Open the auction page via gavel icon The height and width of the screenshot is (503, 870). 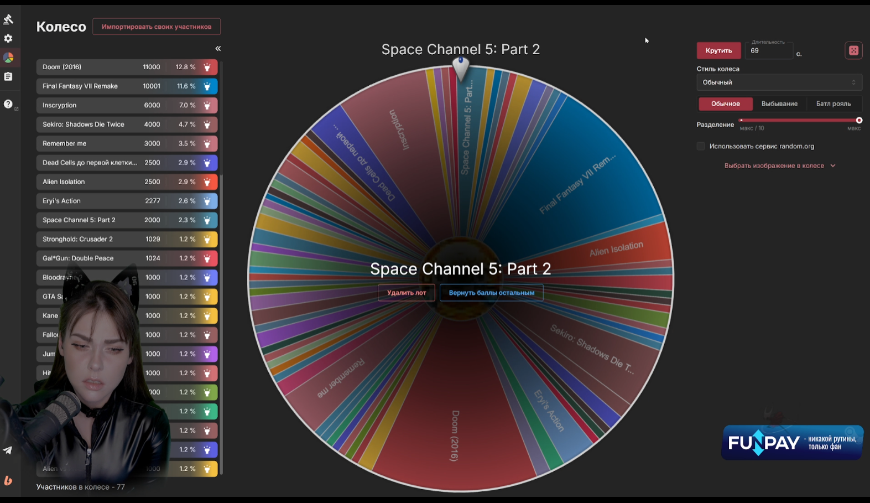[8, 19]
